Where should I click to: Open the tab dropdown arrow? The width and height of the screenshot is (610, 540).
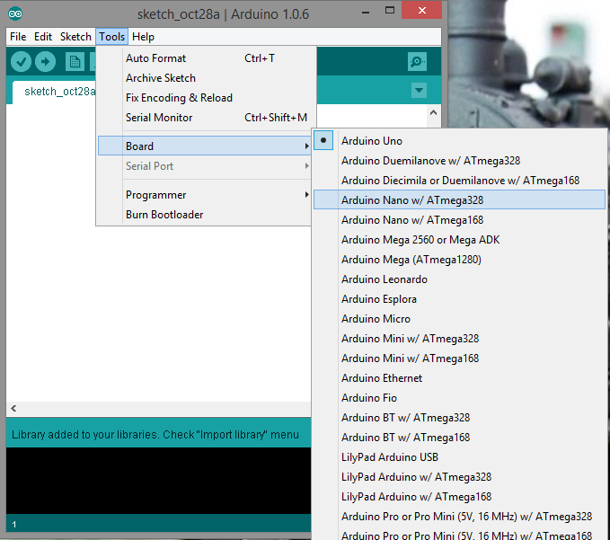pyautogui.click(x=419, y=90)
